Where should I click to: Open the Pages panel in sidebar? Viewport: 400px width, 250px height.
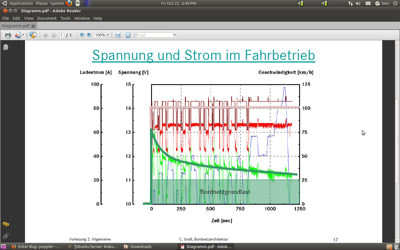(6, 47)
